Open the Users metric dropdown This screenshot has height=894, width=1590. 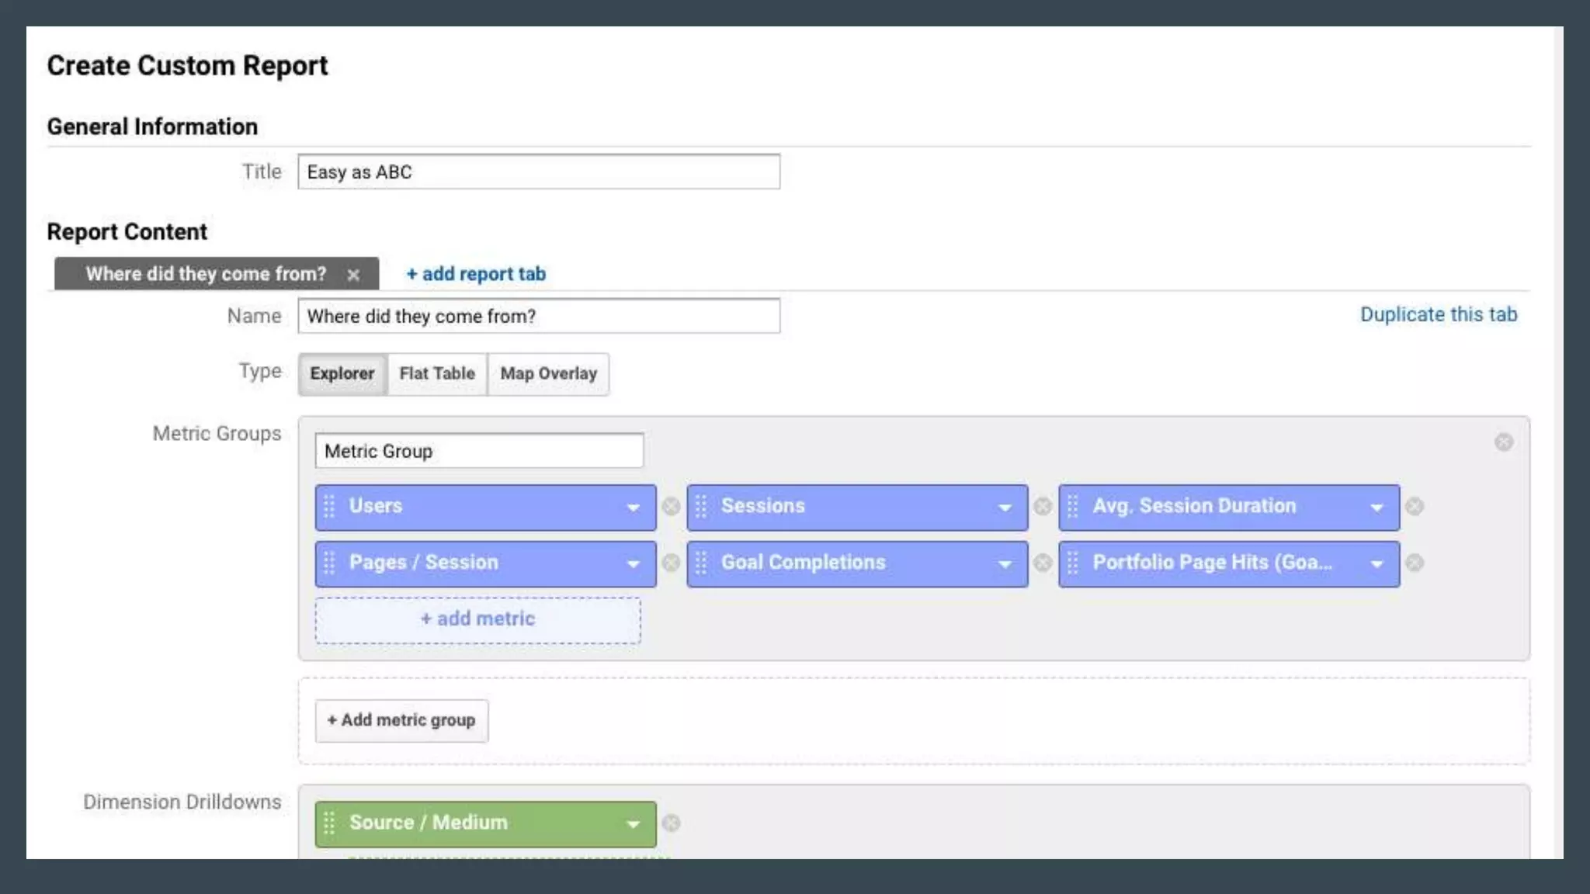[x=633, y=508]
